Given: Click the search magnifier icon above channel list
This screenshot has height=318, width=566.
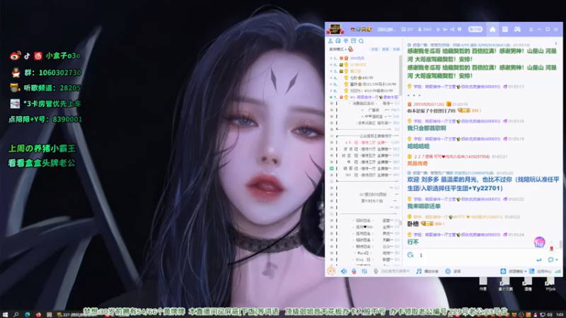Looking at the screenshot, I should coord(362,41).
